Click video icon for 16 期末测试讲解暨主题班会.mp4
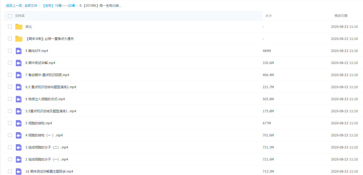The image size is (363, 175). 18,172
